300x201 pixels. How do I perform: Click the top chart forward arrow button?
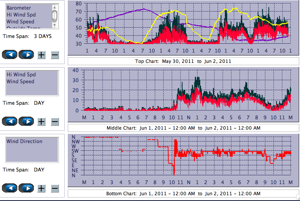point(26,54)
